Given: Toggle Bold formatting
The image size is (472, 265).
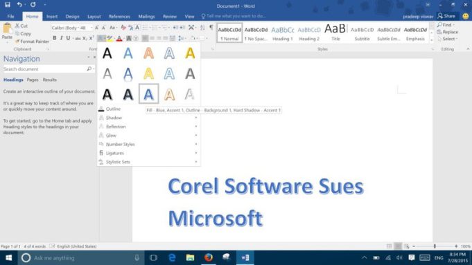Looking at the screenshot, I should click(x=55, y=38).
